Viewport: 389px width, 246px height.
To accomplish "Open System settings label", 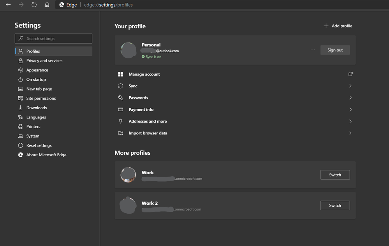I will coord(33,136).
